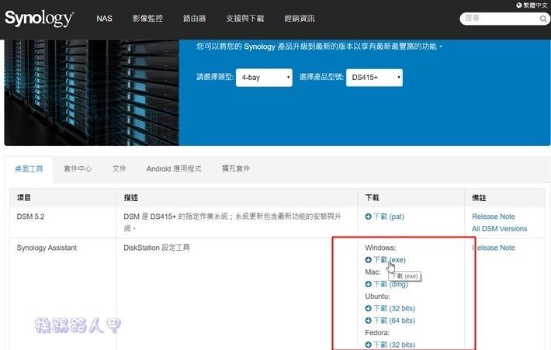551x350 pixels.
Task: Open the 路由器 menu
Action: pos(194,19)
